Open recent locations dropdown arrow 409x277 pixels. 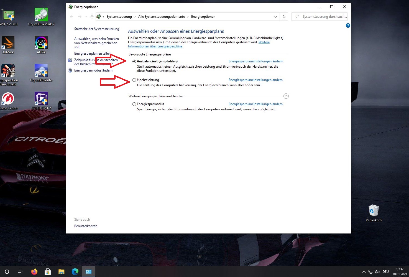[86, 17]
